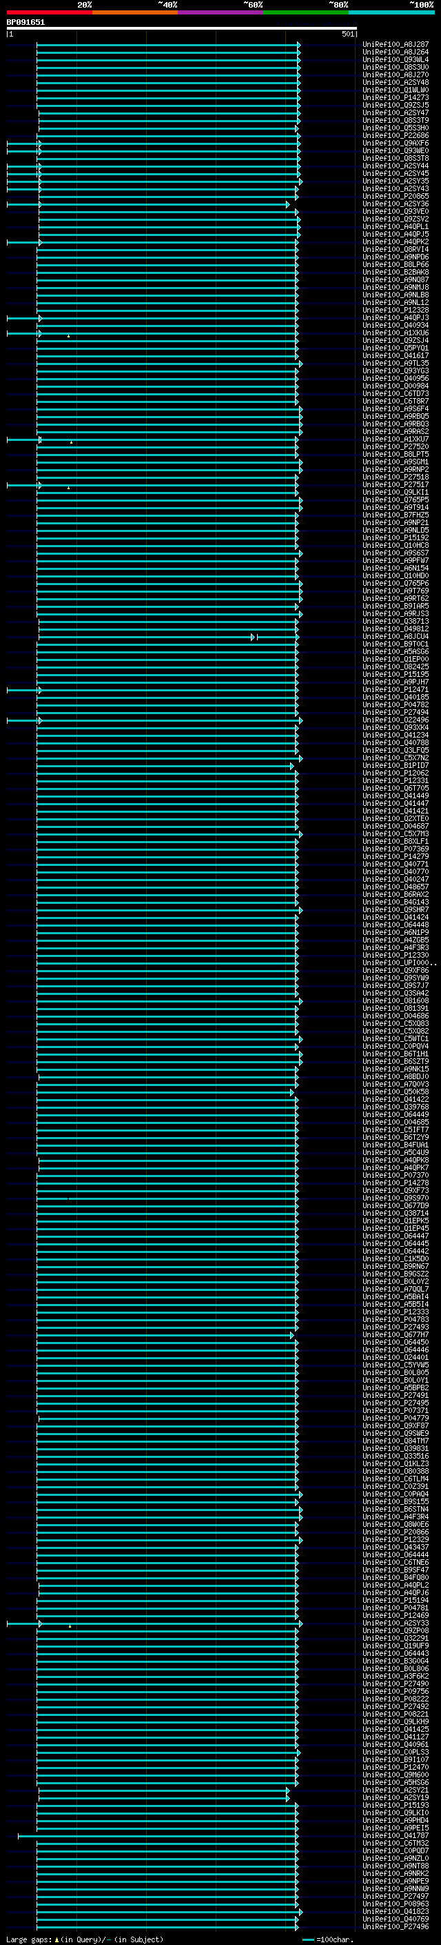Select hit UniRef100_A8J264

pos(396,52)
